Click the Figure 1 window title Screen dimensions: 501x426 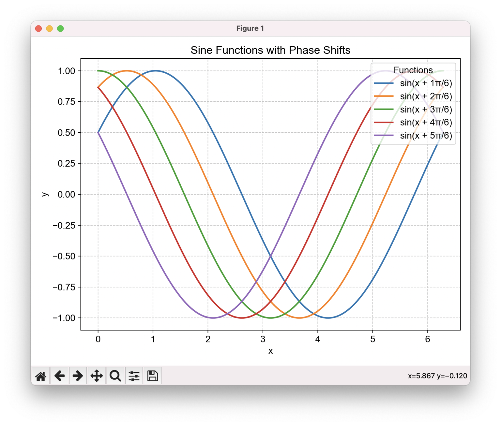click(250, 28)
